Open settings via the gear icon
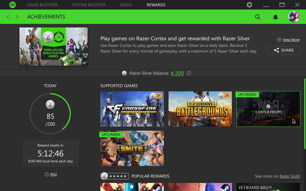 (x=249, y=5)
